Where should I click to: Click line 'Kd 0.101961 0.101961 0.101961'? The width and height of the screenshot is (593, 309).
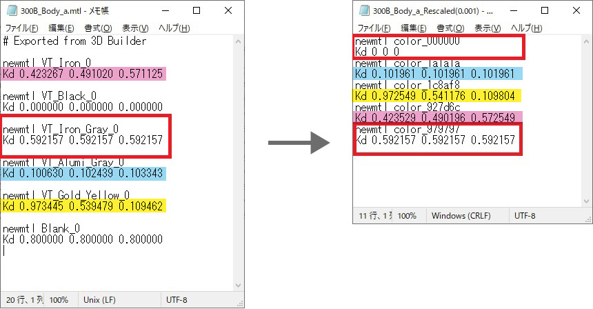pos(435,74)
